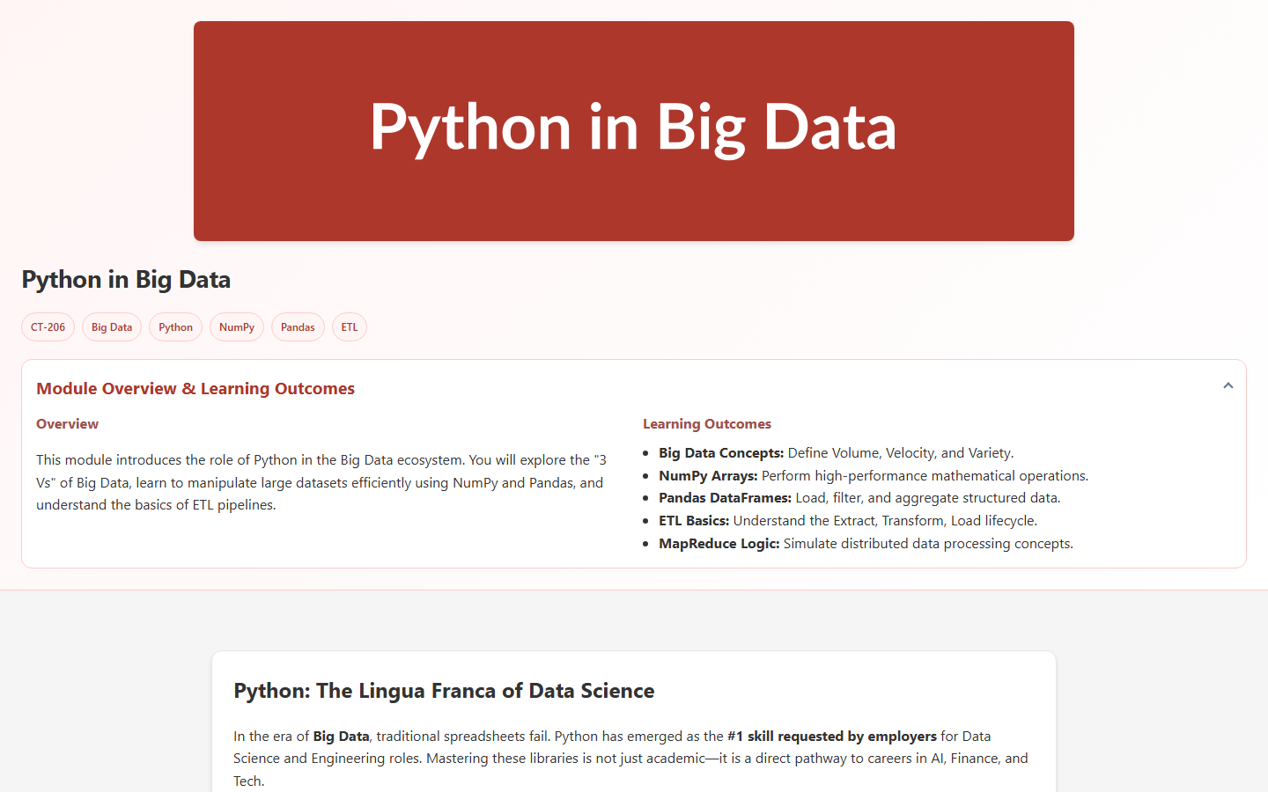
Task: Click the Lingua Franca of Data Science heading
Action: click(x=444, y=691)
